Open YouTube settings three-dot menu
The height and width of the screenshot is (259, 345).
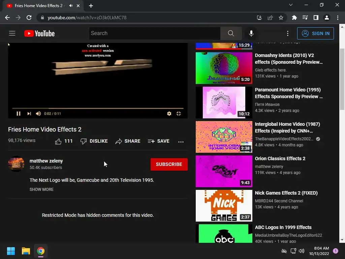click(288, 33)
